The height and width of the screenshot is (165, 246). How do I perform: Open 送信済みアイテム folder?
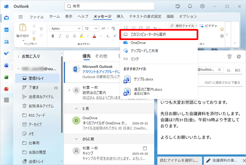[37, 97]
